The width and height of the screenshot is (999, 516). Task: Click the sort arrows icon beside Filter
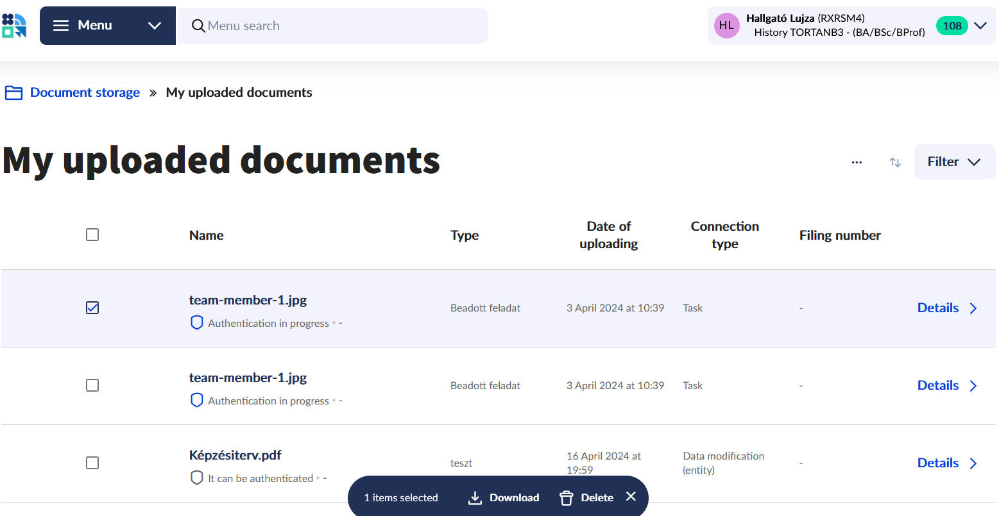coord(895,162)
